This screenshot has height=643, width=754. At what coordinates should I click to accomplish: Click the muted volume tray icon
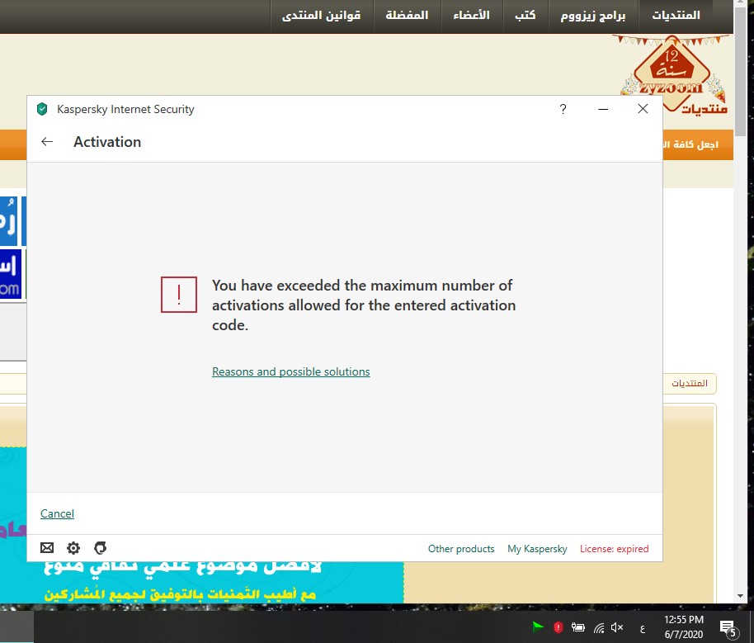pos(617,627)
